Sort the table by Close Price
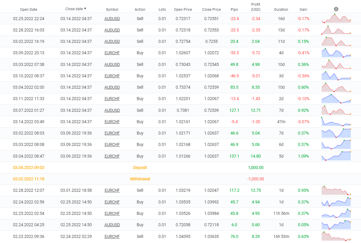 211,9
